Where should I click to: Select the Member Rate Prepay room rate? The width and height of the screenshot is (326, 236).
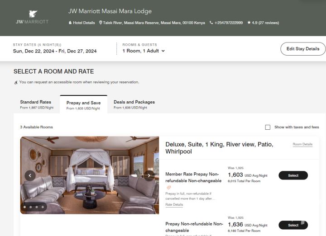(x=293, y=175)
